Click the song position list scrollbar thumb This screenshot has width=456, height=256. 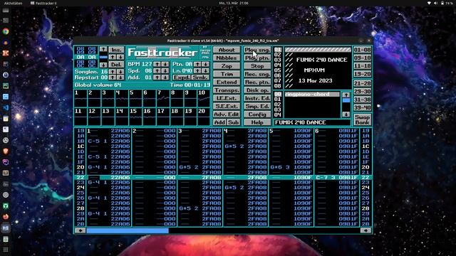[x=103, y=57]
